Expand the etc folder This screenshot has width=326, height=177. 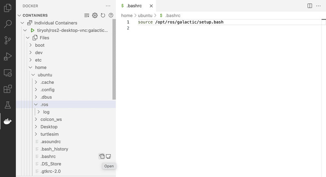[31, 60]
